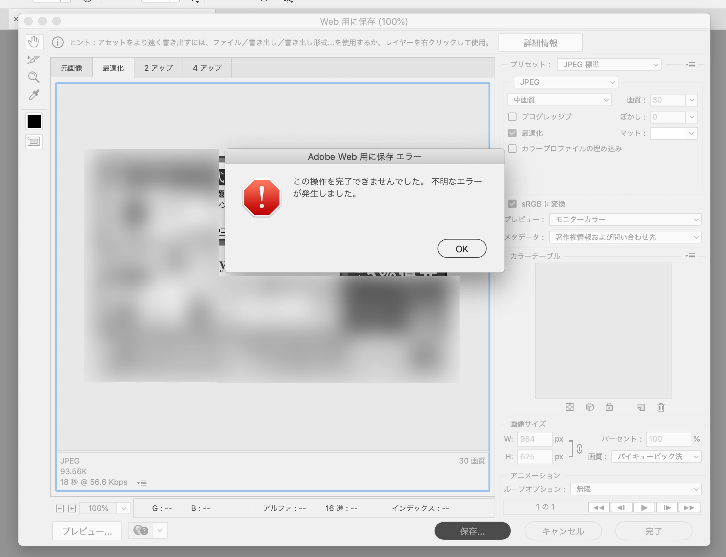The height and width of the screenshot is (557, 726).
Task: Toggle slice visibility icon
Action: pos(34,142)
